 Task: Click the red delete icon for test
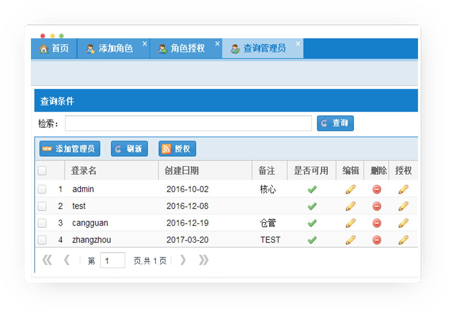(377, 206)
